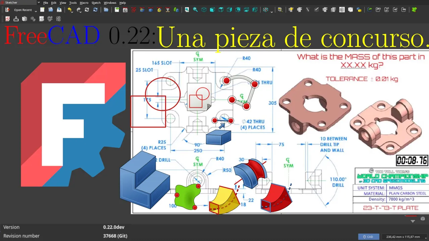This screenshot has width=429, height=241.
Task: Click the Mirror Sketch icon
Action: point(59,19)
